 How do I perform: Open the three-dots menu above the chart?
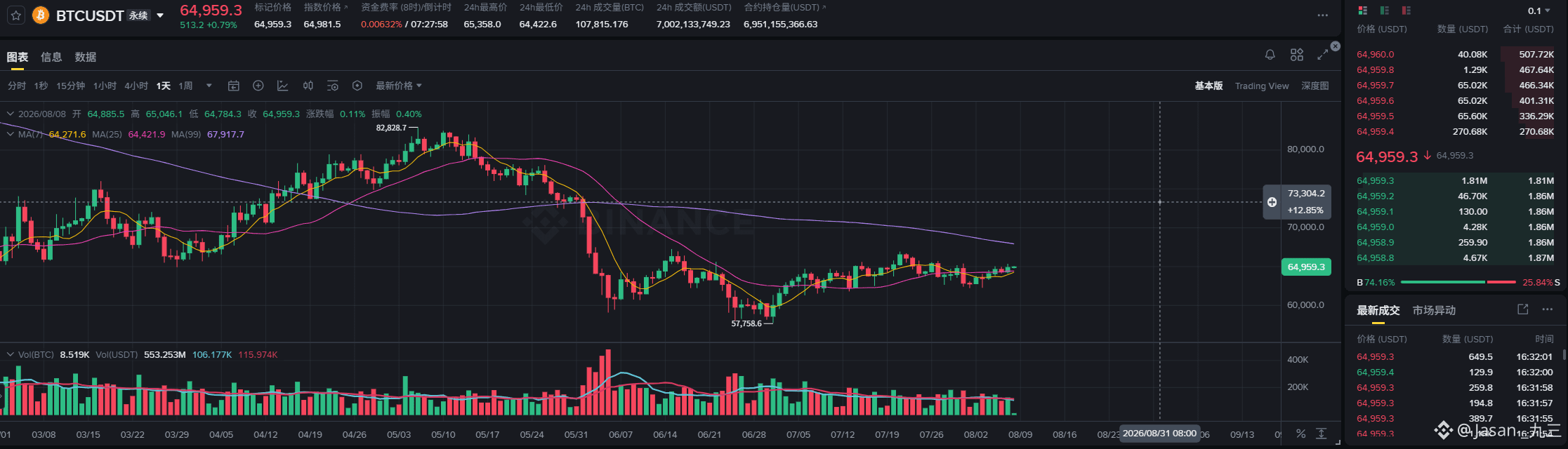click(1322, 15)
